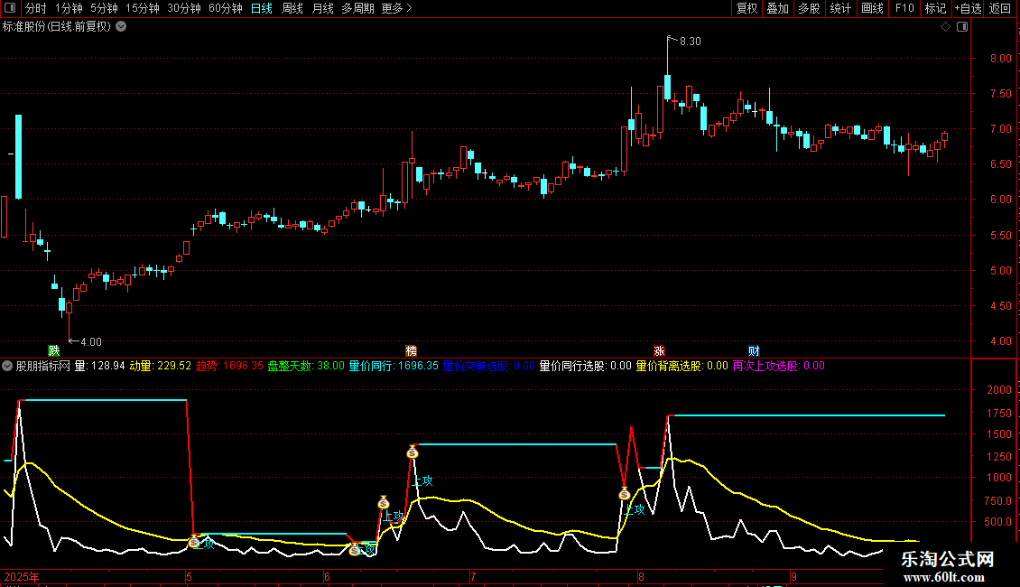Click the money bag at the highest June peak

tap(413, 452)
